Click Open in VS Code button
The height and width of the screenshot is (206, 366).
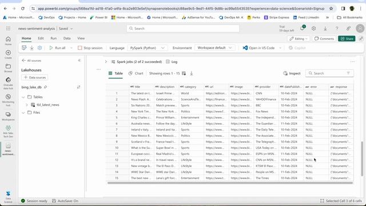coord(258,48)
